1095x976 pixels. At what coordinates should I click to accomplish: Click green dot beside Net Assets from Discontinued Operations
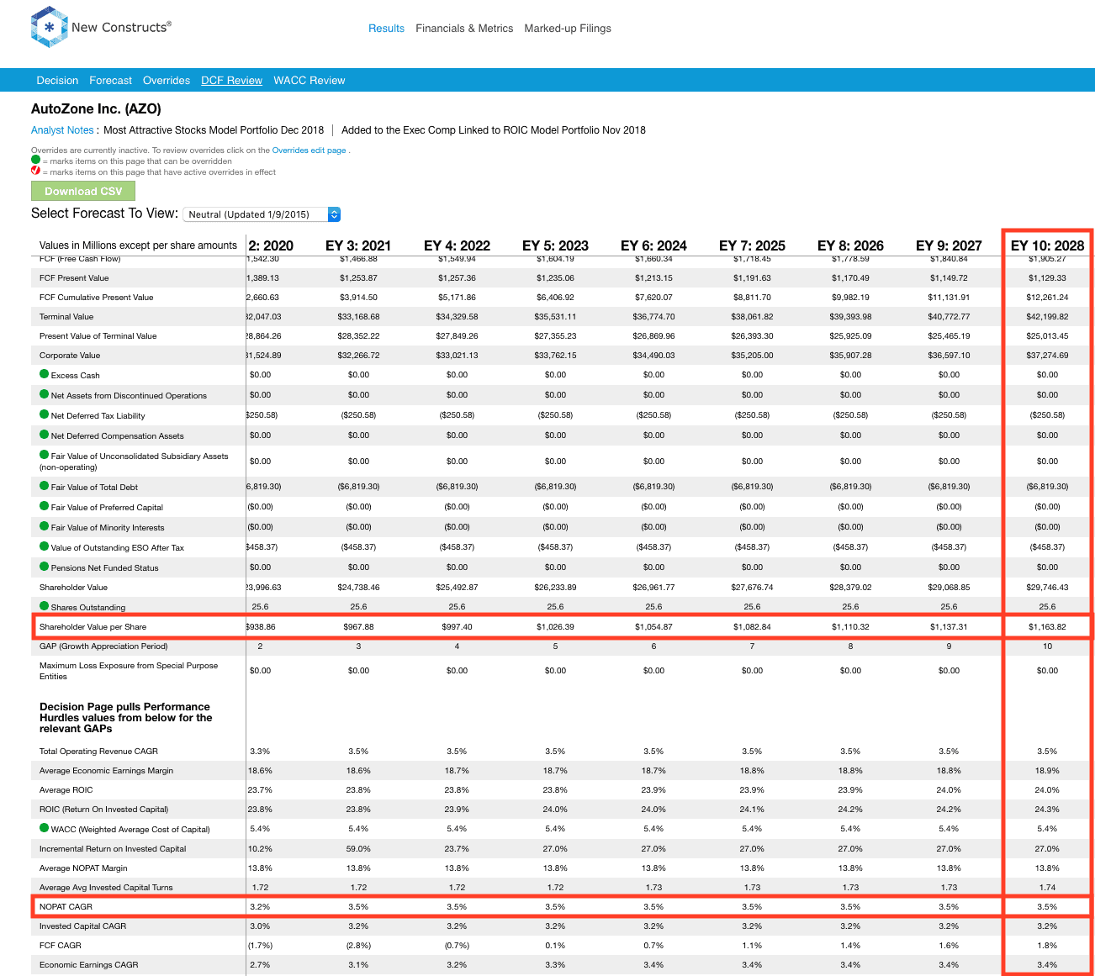coord(45,394)
